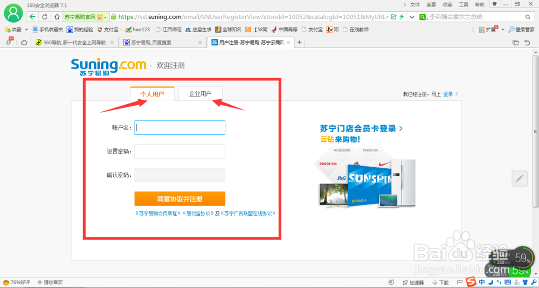Open the hao123 bookmark
Viewport: 539px width, 288px height.
pyautogui.click(x=137, y=30)
